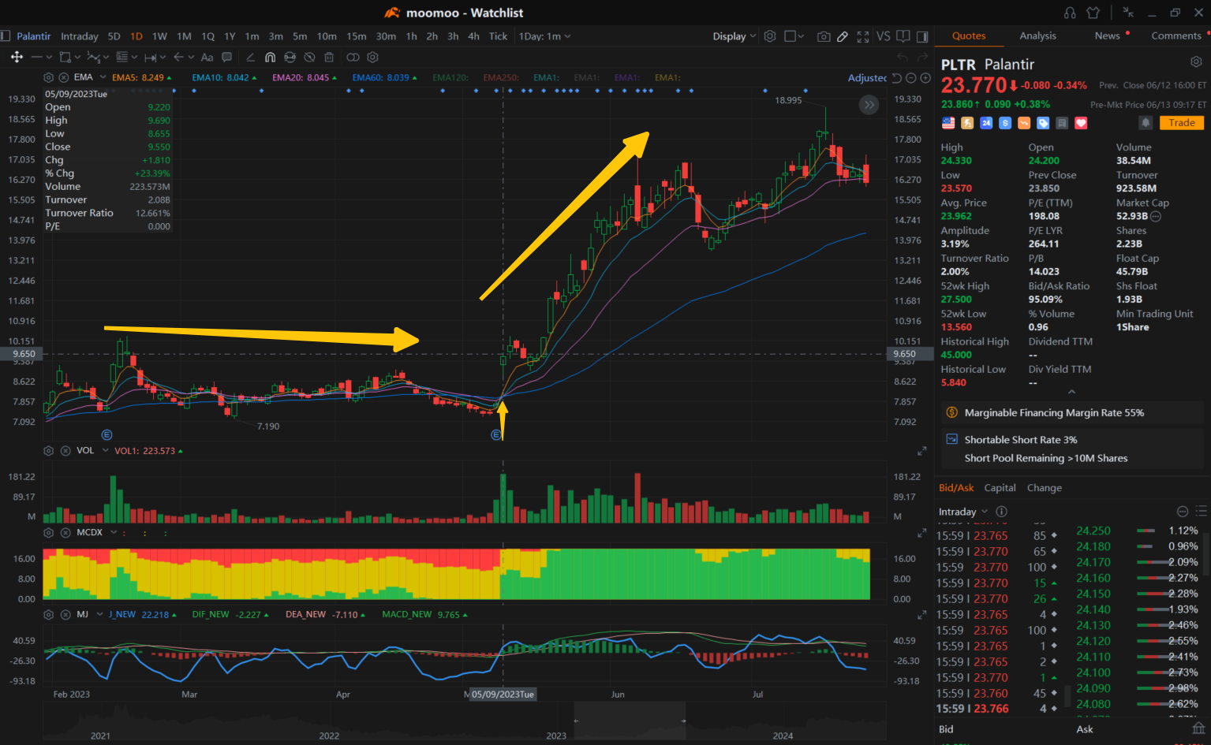The image size is (1211, 745).
Task: Toggle the pencil drawing toolbar
Action: (843, 36)
